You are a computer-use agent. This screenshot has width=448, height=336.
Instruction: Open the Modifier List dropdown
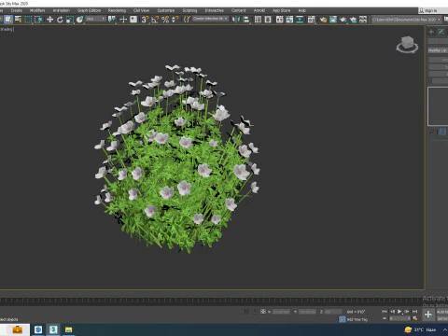pyautogui.click(x=438, y=50)
